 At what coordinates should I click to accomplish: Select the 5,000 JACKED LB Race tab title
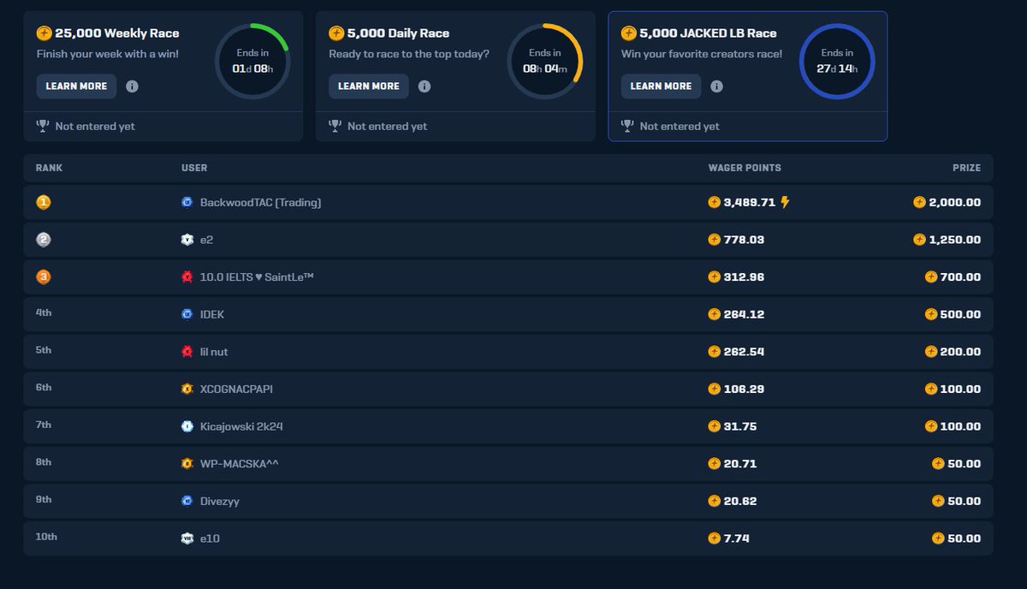(x=708, y=33)
